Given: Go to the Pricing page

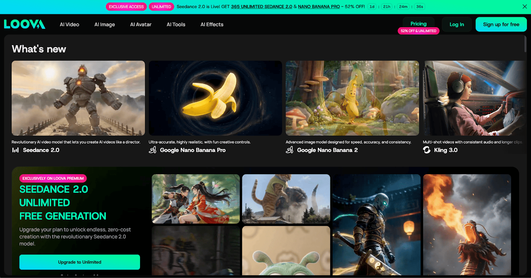Looking at the screenshot, I should click(x=418, y=24).
